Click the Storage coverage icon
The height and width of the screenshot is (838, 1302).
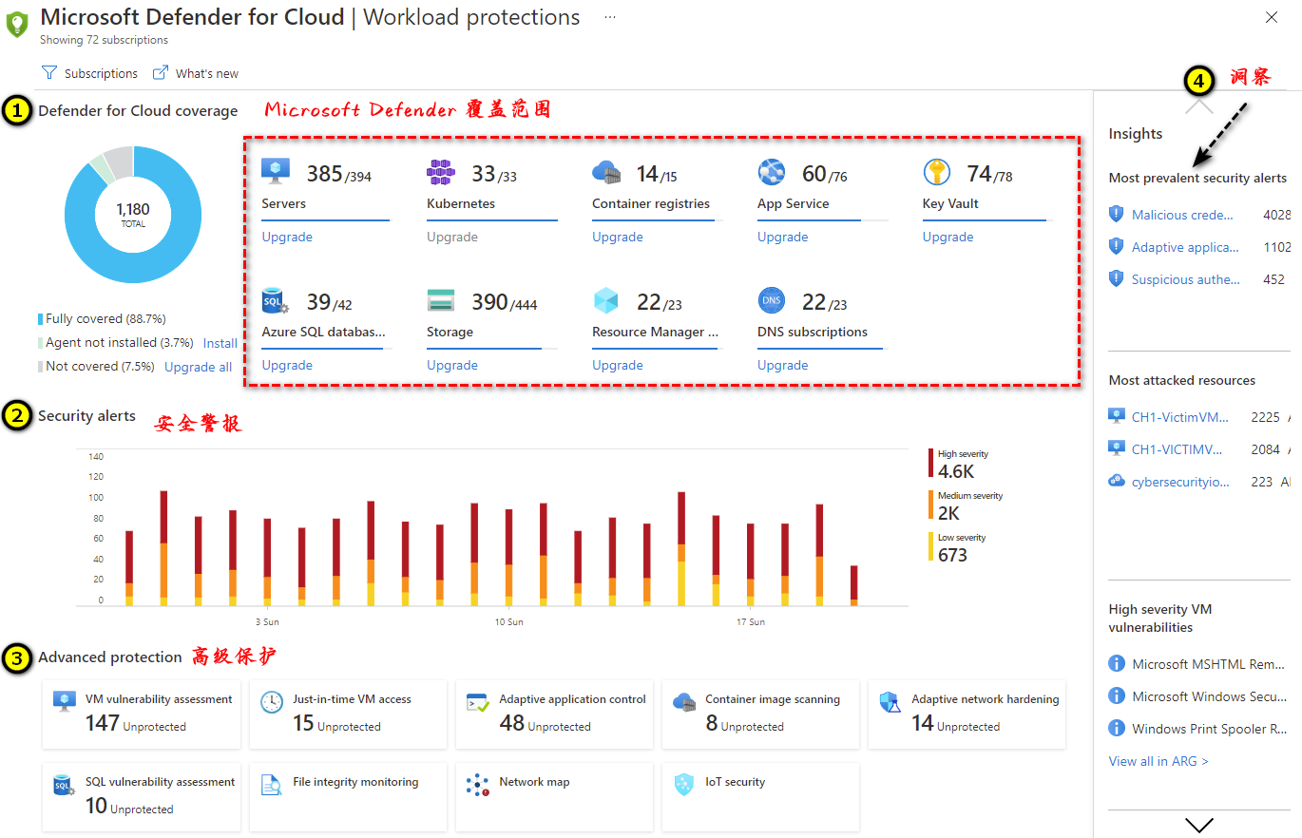click(x=441, y=301)
